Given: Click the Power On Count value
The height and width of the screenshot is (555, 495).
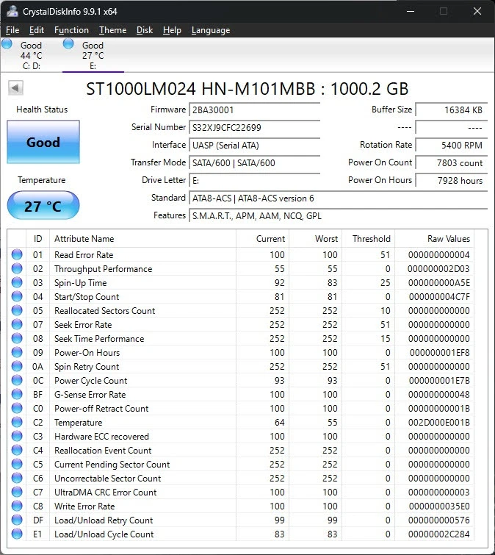Looking at the screenshot, I should point(452,162).
